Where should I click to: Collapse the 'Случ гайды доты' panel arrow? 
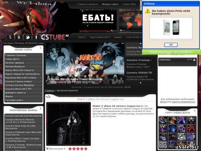195,111
